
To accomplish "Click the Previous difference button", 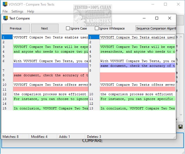I will tap(16, 28).
